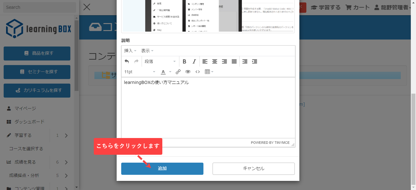This screenshot has height=190, width=416.
Task: Toggle bold text formatting
Action: point(184,61)
